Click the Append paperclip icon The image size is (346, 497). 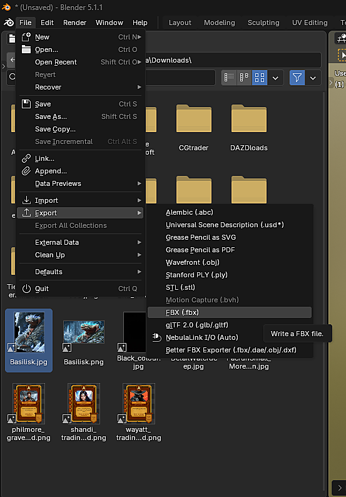(26, 171)
